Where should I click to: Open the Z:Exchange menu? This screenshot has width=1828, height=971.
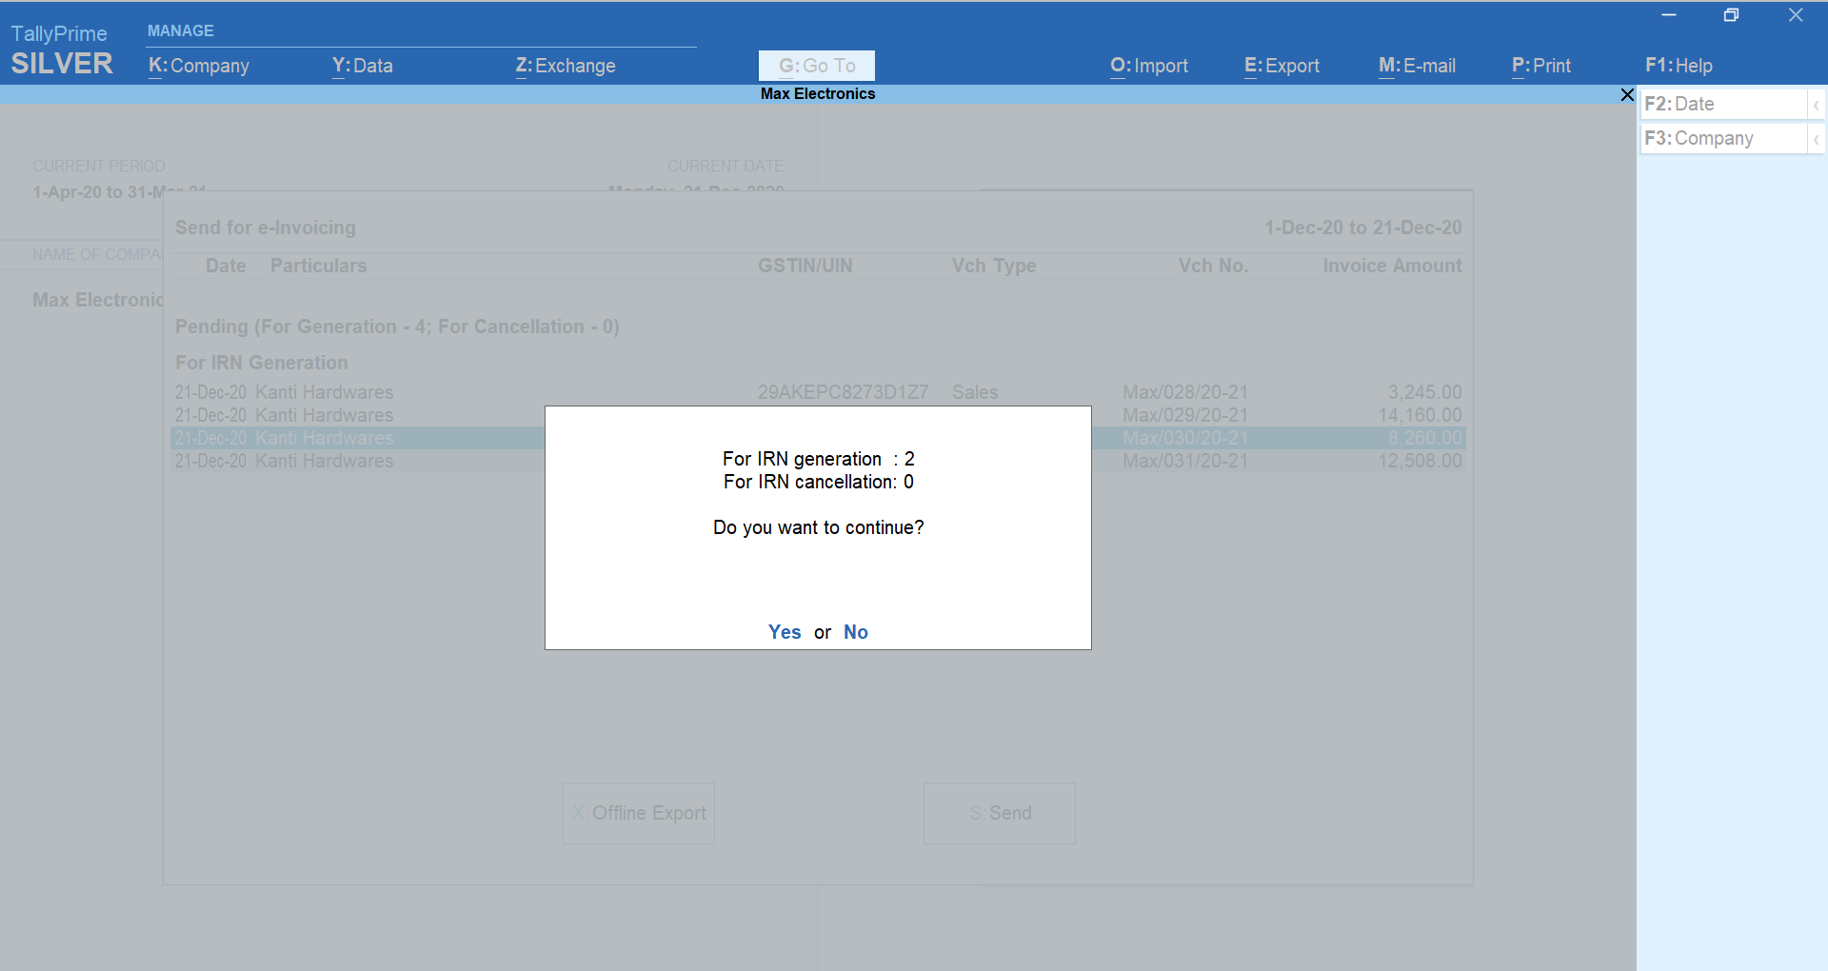566,66
